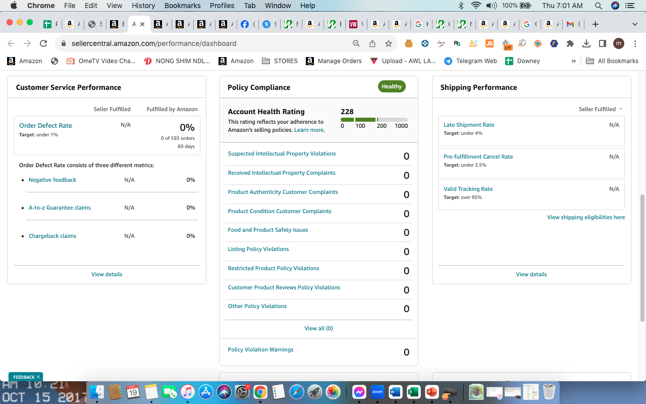Open the App Store in Dock
The width and height of the screenshot is (646, 404).
(206, 391)
